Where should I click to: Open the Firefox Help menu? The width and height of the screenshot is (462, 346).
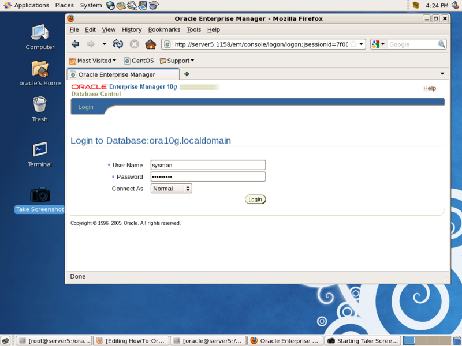(x=213, y=30)
